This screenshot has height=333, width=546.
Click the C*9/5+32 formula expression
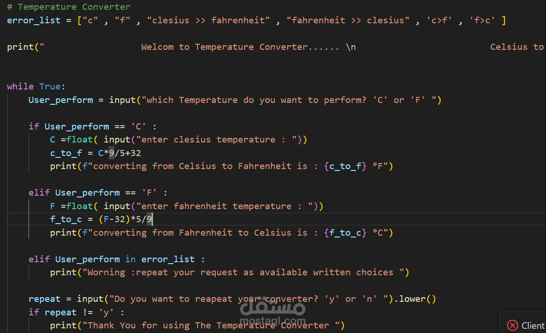pos(119,153)
